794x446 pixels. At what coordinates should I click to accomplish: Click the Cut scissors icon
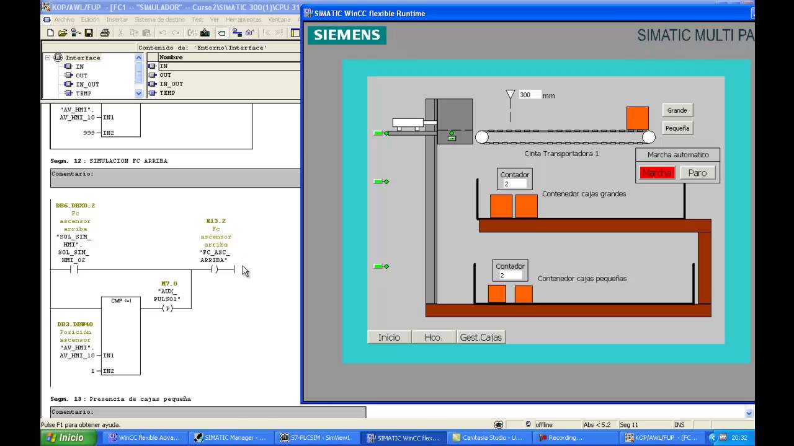pos(120,33)
